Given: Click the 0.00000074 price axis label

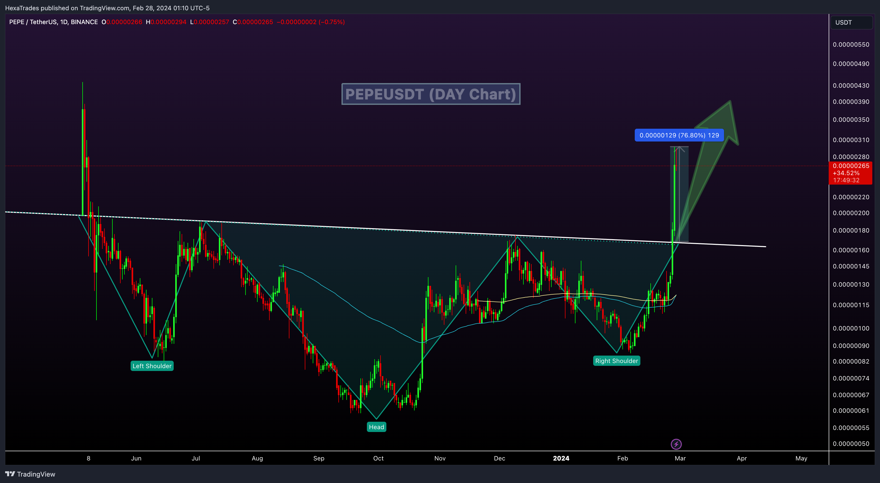Looking at the screenshot, I should coord(851,379).
